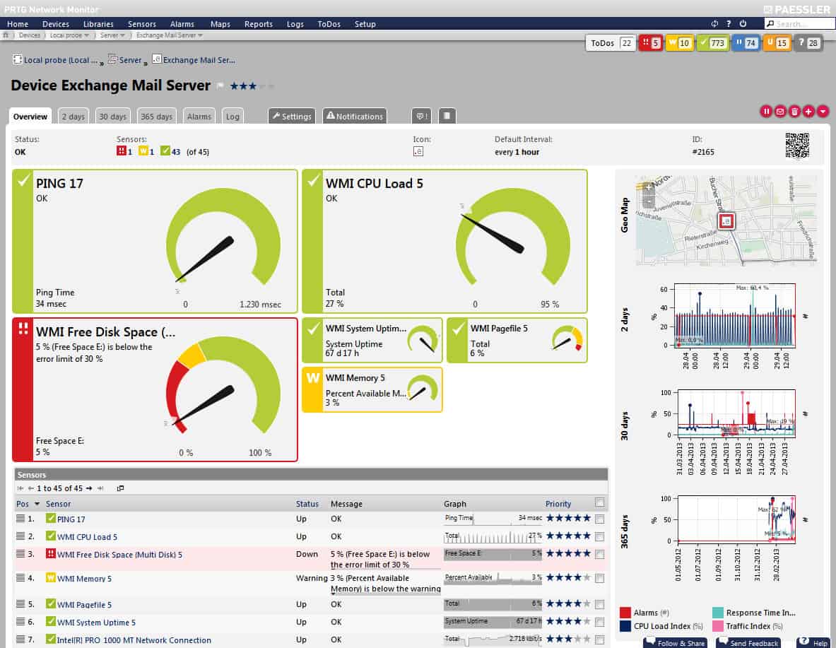The height and width of the screenshot is (648, 836).
Task: Check the box for Intel PRO 1000 row
Action: [x=599, y=640]
